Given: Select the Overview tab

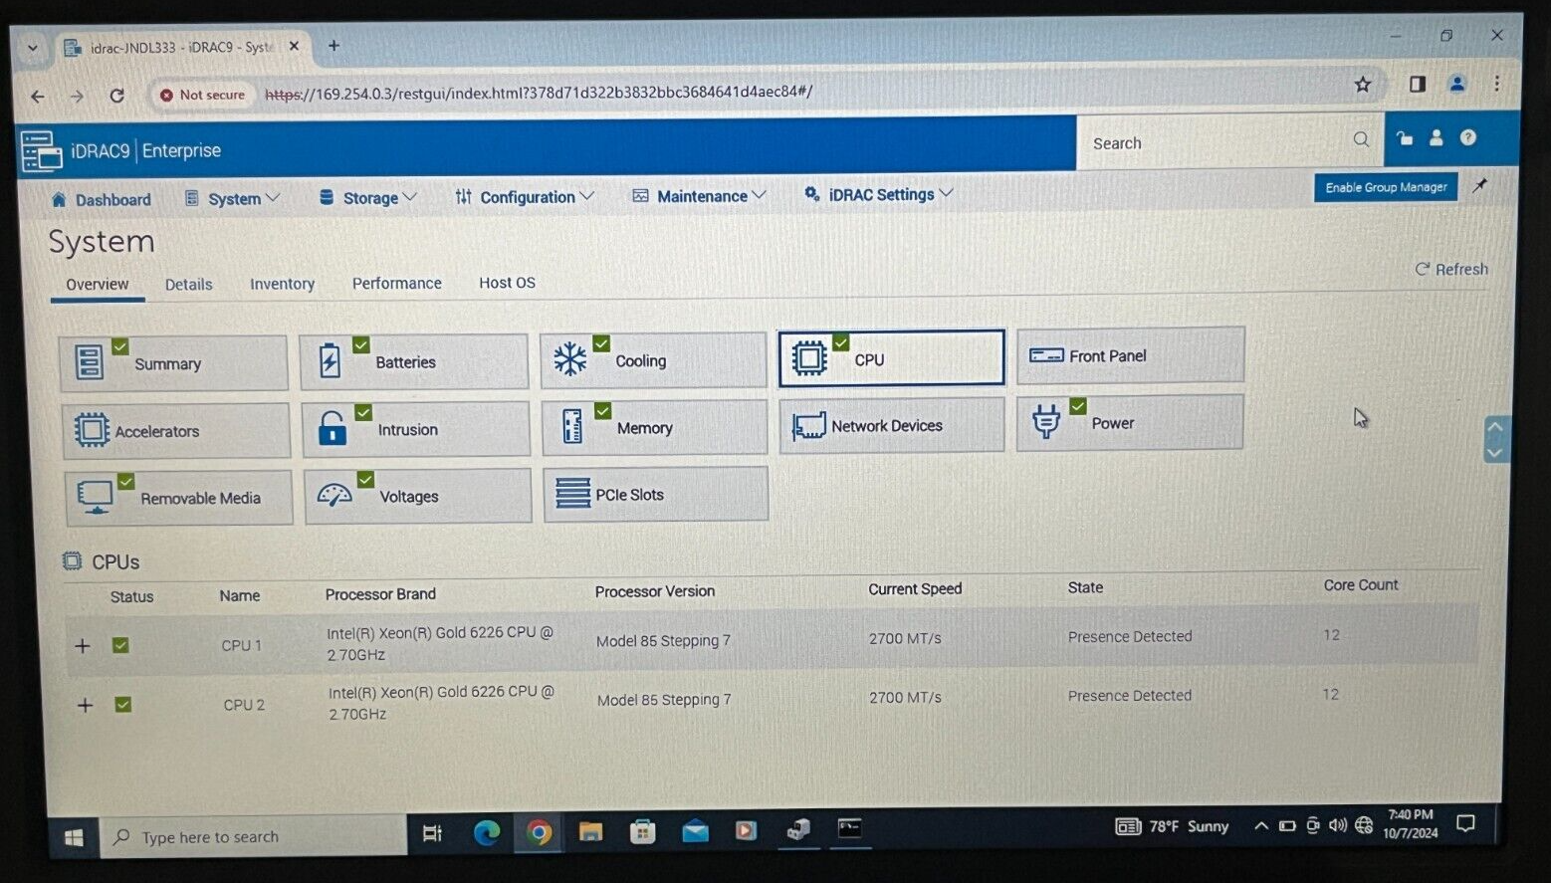Looking at the screenshot, I should tap(98, 285).
